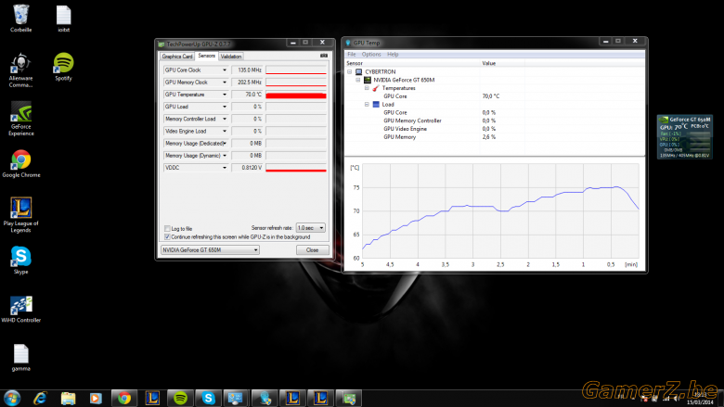The width and height of the screenshot is (724, 407).
Task: Click the VDDC sensor graph bar
Action: 296,168
